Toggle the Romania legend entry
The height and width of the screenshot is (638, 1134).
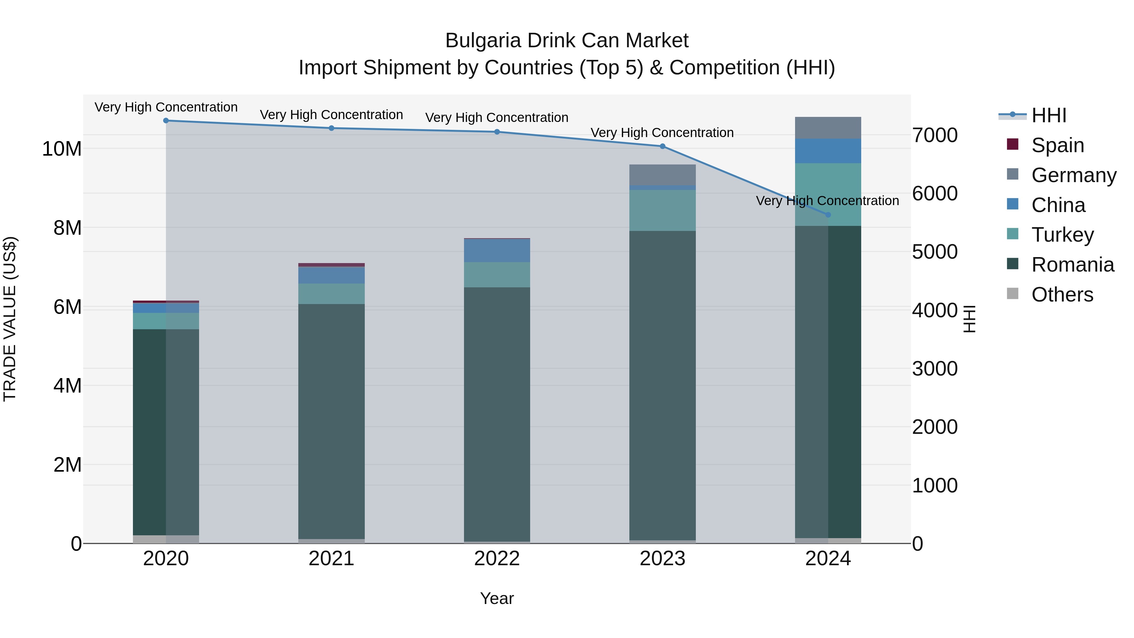point(1060,264)
